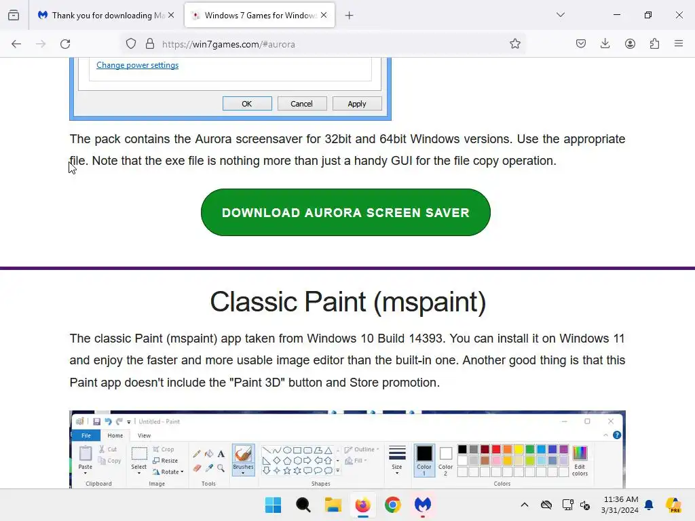Click Cut in Paint Clipboard group

[108, 449]
